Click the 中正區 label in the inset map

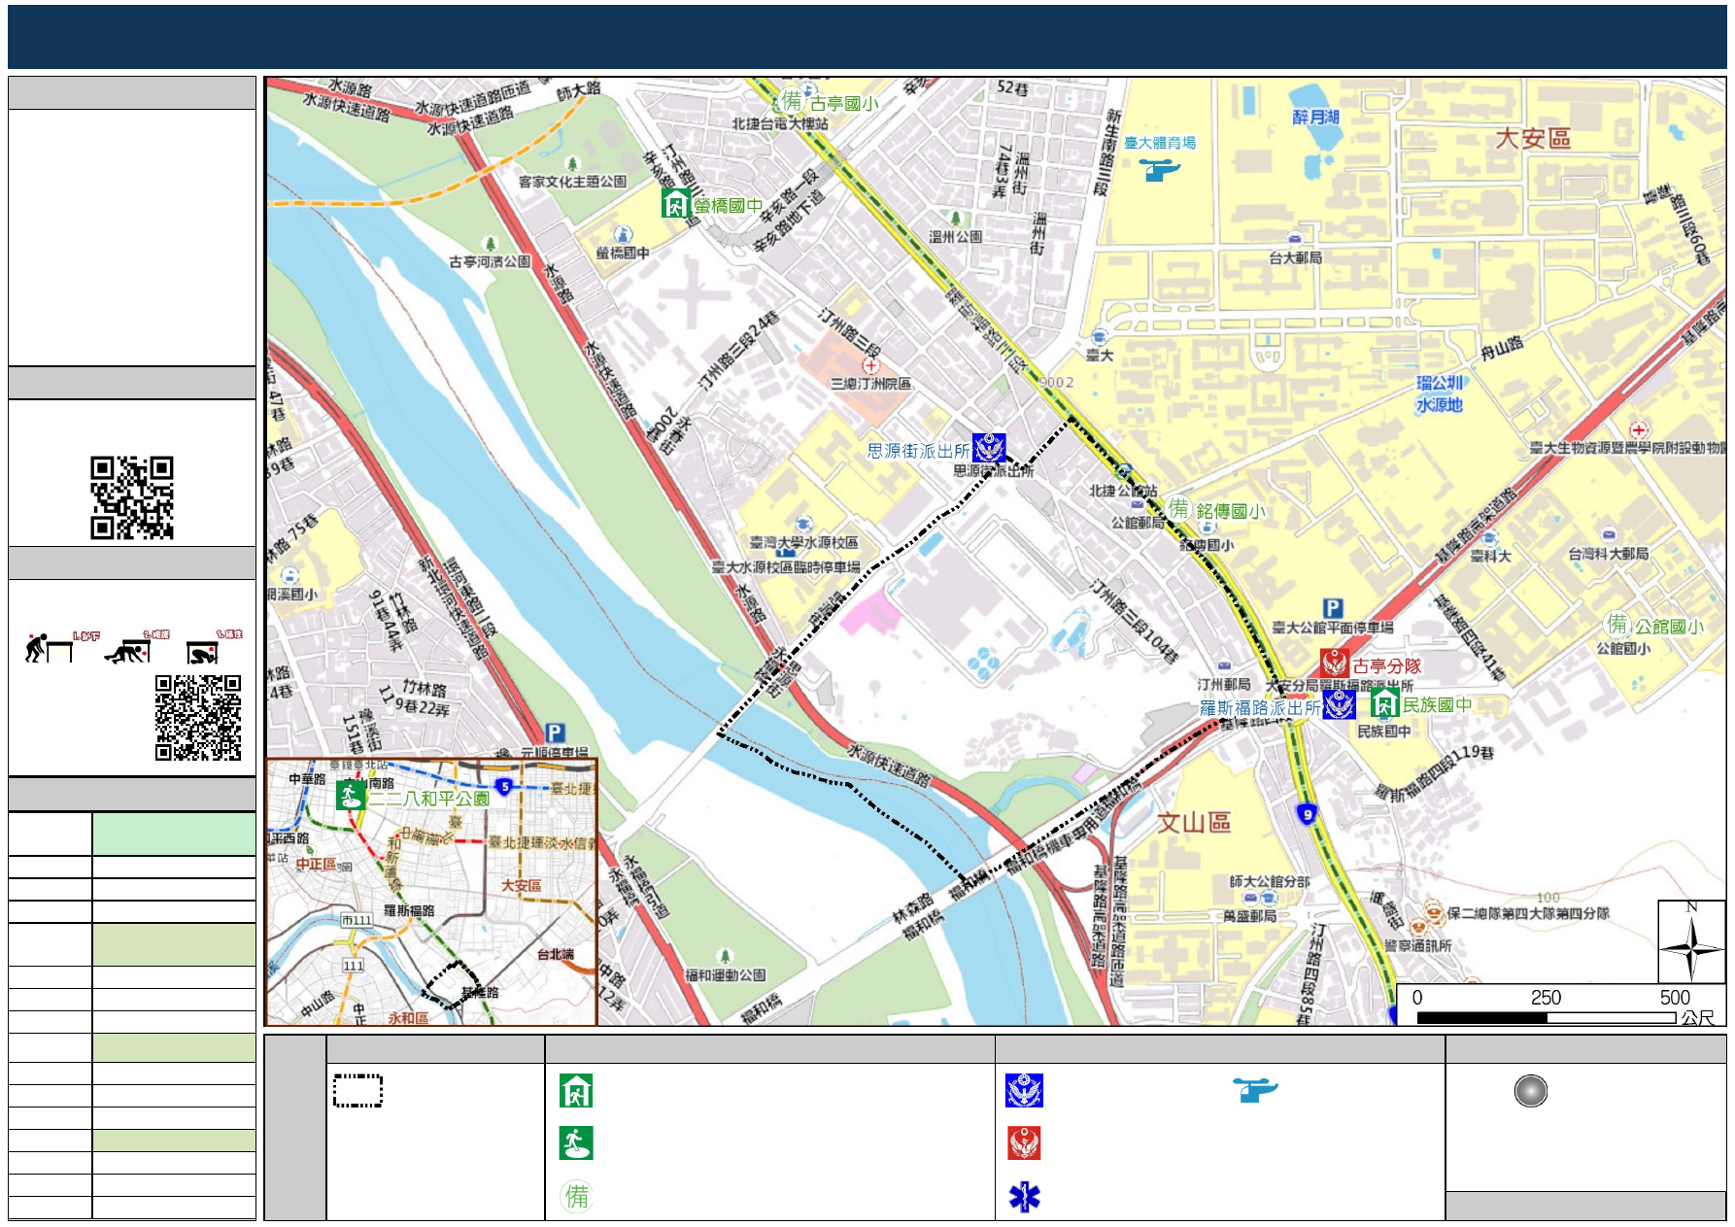[x=316, y=864]
